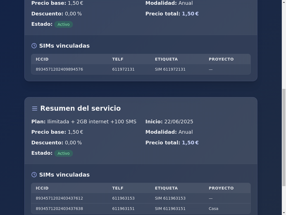Select ICCID 8934571202409894576
Viewport: 286px width, 215px height.
pos(59,69)
